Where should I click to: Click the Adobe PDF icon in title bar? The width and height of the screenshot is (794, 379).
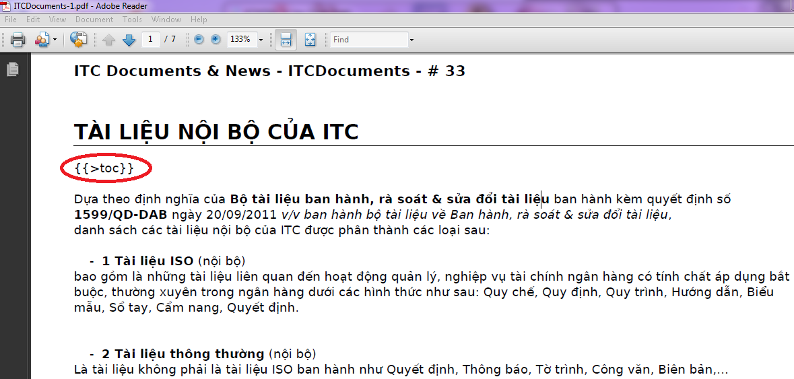point(5,5)
